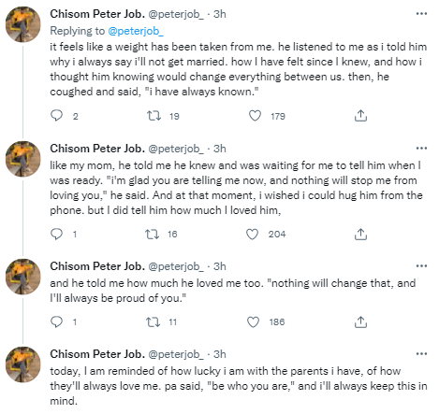Open more options on the first tweet
The image size is (439, 414).
(421, 14)
